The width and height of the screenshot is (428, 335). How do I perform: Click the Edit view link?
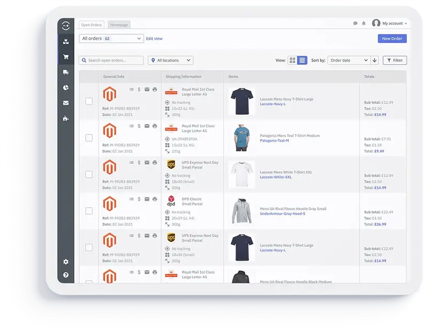coord(154,39)
